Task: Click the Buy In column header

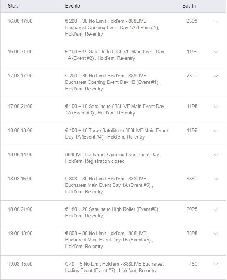Action: [189, 6]
